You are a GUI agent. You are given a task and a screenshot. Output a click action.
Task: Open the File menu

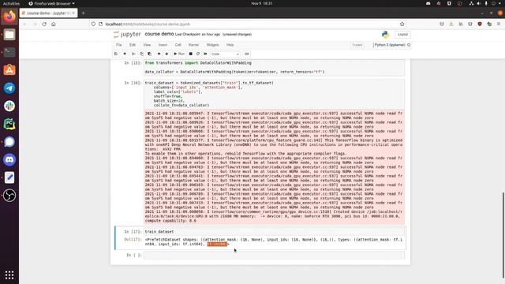pyautogui.click(x=119, y=45)
